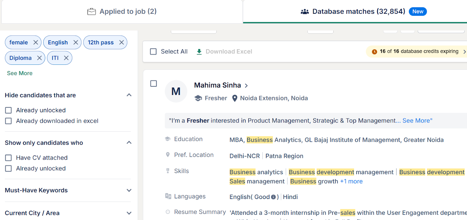Remove the ITI filter chip

click(66, 58)
